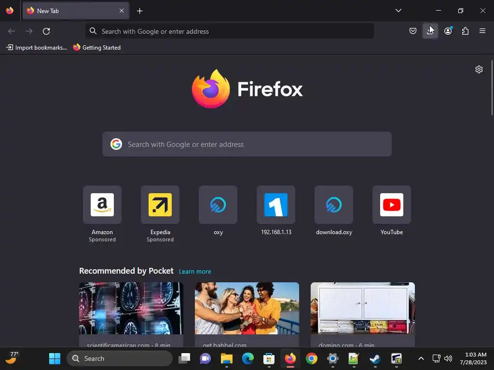Click Learn more next to Pocket
This screenshot has height=370, width=494.
click(195, 272)
